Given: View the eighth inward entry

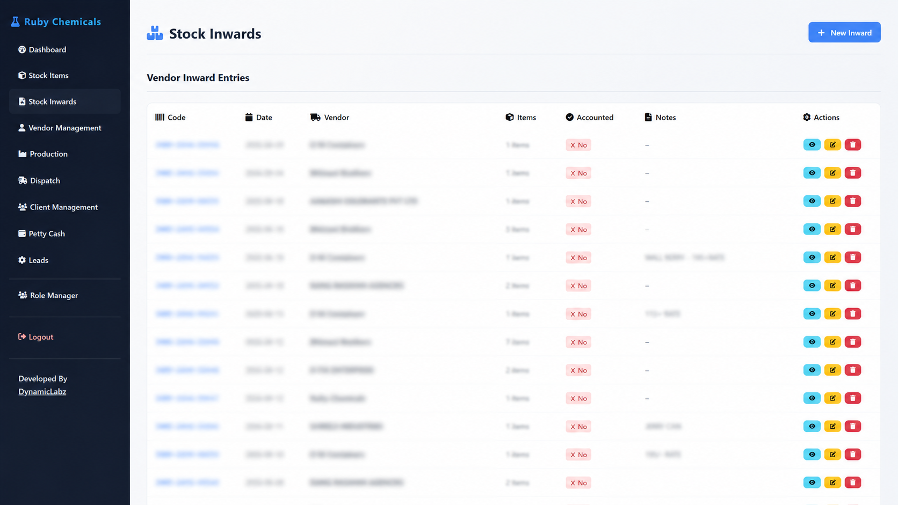Looking at the screenshot, I should (x=812, y=342).
